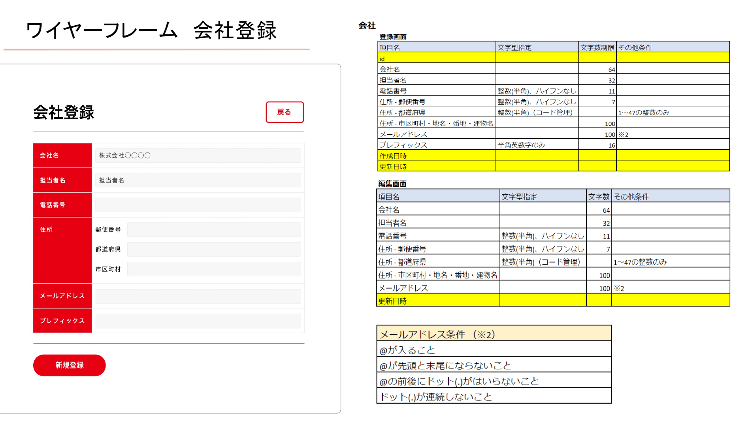Select the red 会社名 form label
The height and width of the screenshot is (423, 748).
(x=62, y=156)
